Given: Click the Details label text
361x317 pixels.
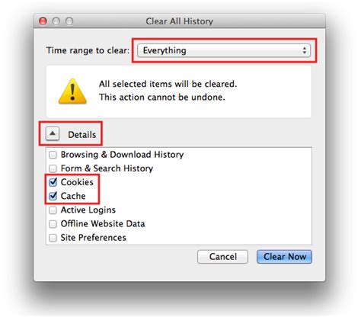Looking at the screenshot, I should click(x=82, y=135).
